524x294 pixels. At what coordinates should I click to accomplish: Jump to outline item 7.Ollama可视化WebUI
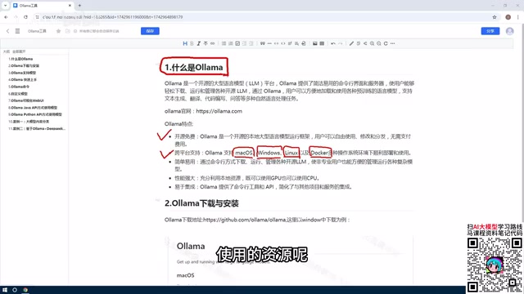tap(26, 100)
